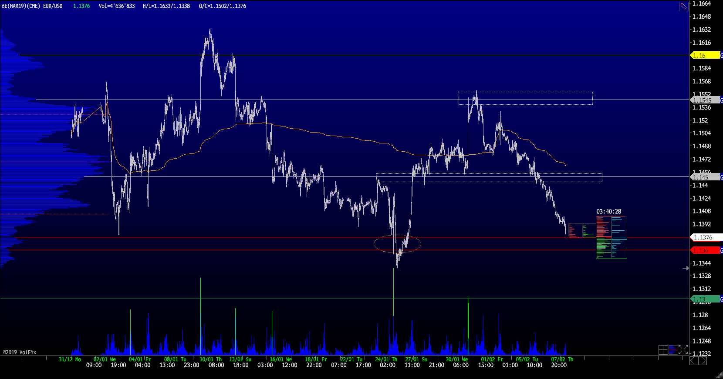Viewport: 723px width, 379px height.
Task: Click the expand-to-fullscreen arrows icon
Action: click(x=683, y=350)
